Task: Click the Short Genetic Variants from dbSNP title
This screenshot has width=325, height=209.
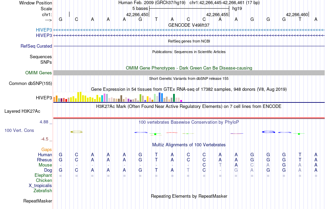Action: (189, 78)
